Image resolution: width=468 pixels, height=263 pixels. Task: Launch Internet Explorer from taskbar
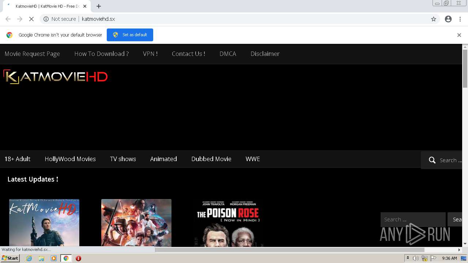point(29,258)
